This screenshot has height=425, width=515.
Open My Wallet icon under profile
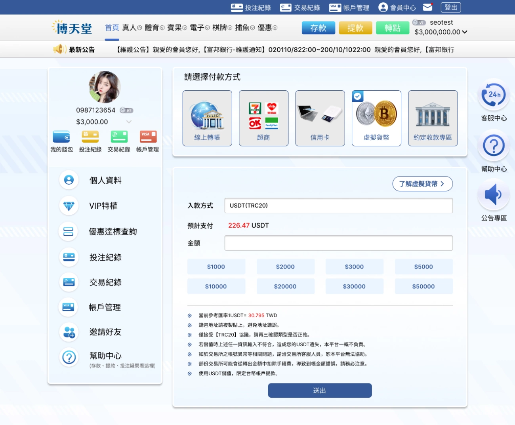(61, 137)
